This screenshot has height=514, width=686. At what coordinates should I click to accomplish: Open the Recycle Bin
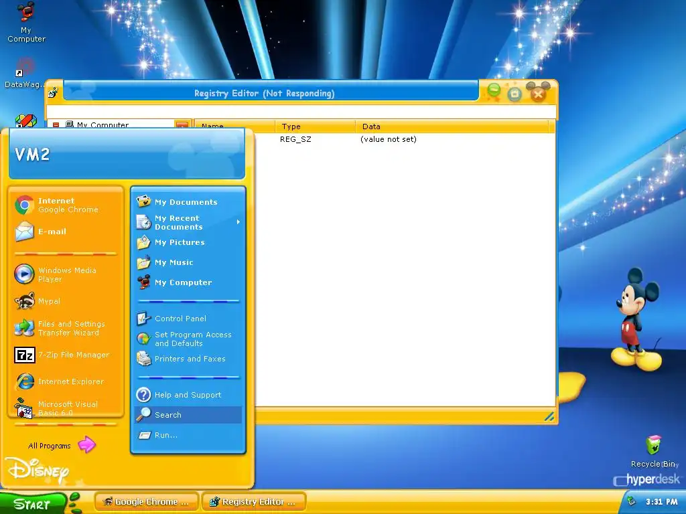tap(654, 452)
